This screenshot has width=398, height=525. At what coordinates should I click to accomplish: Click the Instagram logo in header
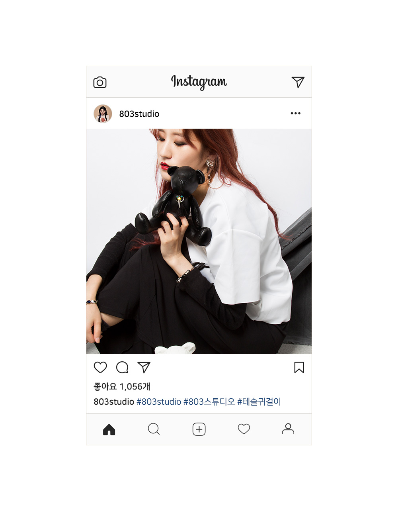point(199,82)
